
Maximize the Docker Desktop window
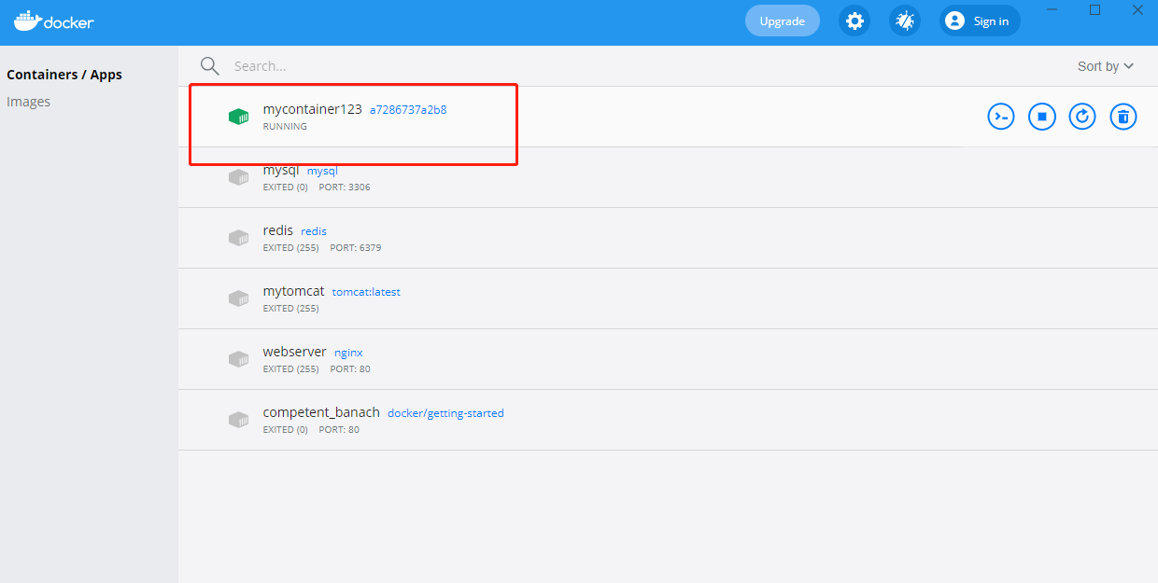(x=1095, y=10)
